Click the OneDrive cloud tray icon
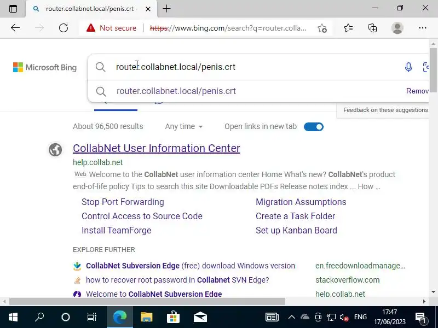Viewport: 438px width, 328px height. point(305,317)
